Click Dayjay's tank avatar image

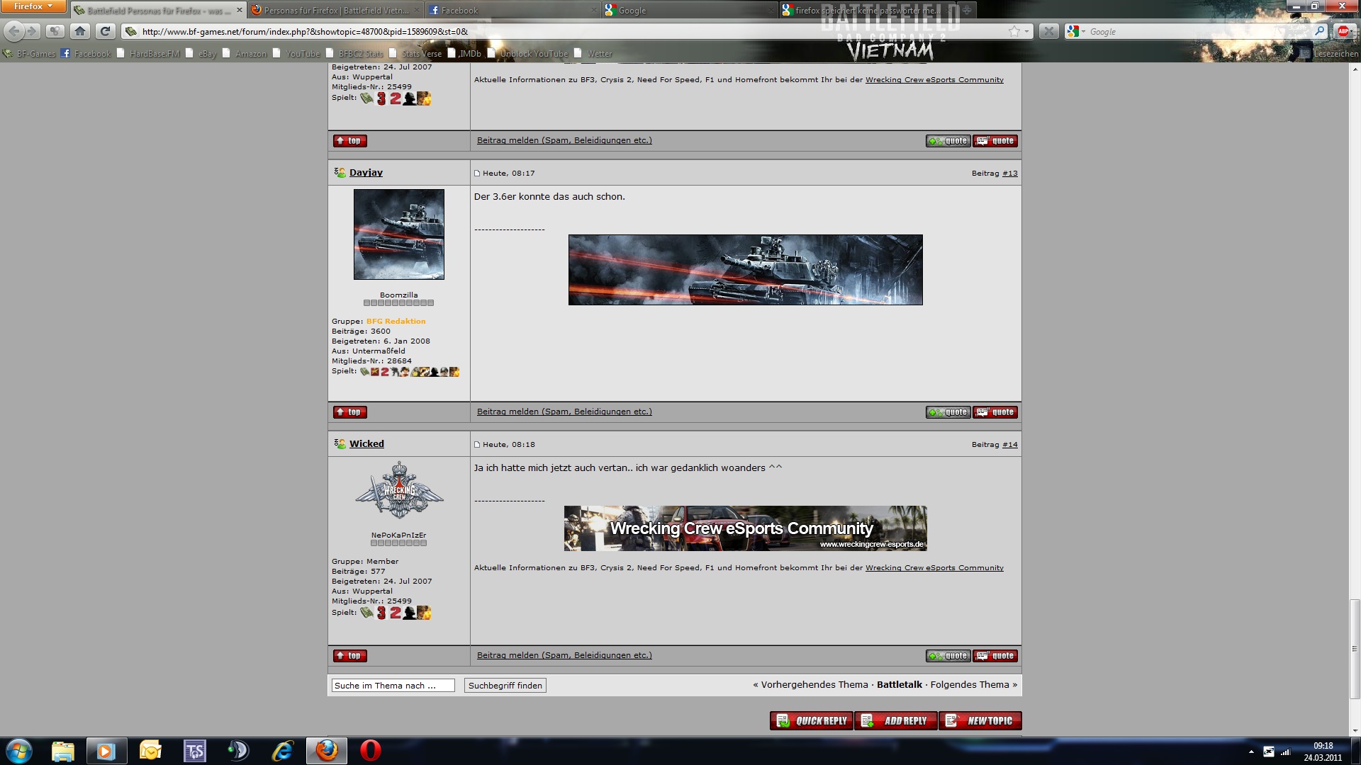click(399, 234)
